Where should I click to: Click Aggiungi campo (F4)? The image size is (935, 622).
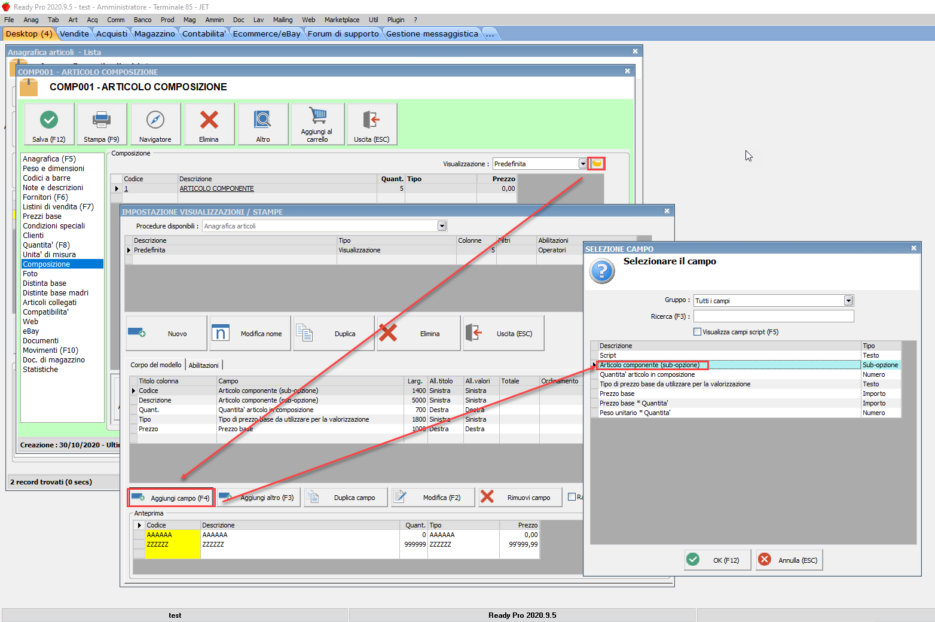click(x=171, y=498)
